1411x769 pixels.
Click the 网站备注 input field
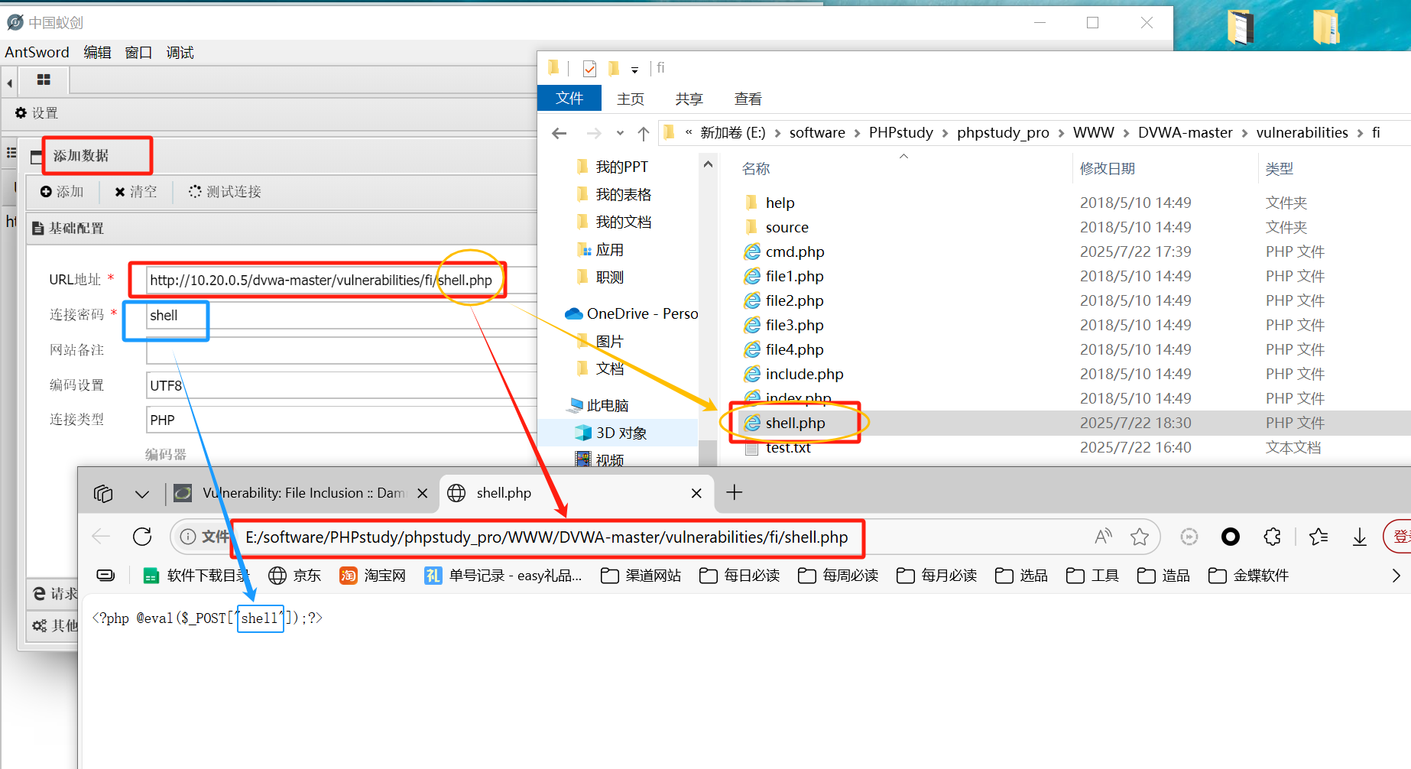tap(342, 350)
